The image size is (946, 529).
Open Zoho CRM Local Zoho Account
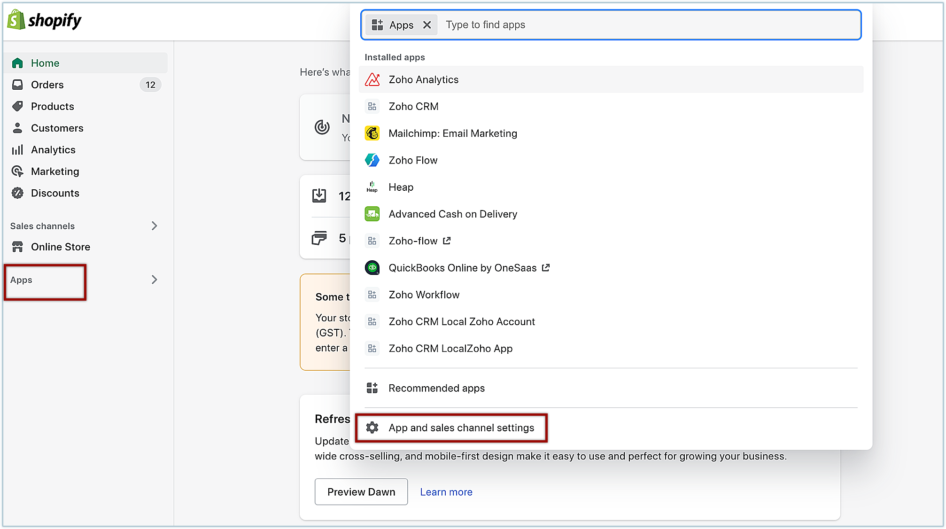[462, 322]
